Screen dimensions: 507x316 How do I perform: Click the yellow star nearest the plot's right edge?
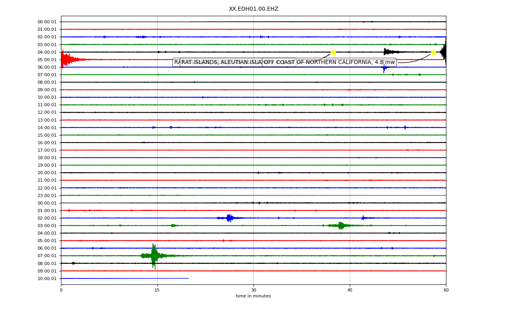[x=433, y=52]
